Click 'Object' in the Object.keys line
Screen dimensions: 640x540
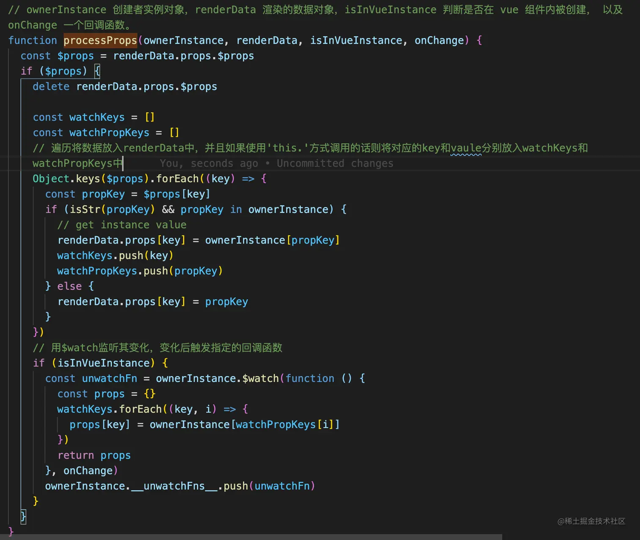click(x=51, y=179)
